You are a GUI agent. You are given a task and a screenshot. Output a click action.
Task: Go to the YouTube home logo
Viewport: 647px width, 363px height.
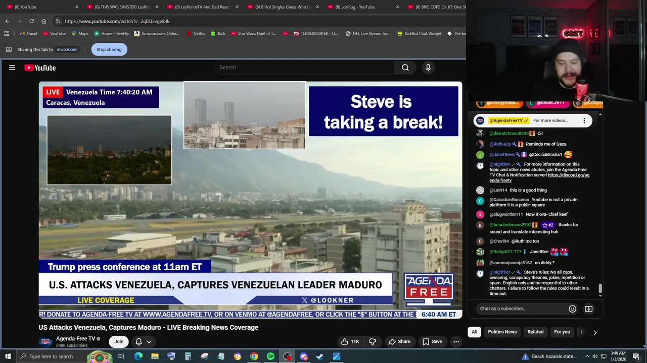[x=40, y=68]
